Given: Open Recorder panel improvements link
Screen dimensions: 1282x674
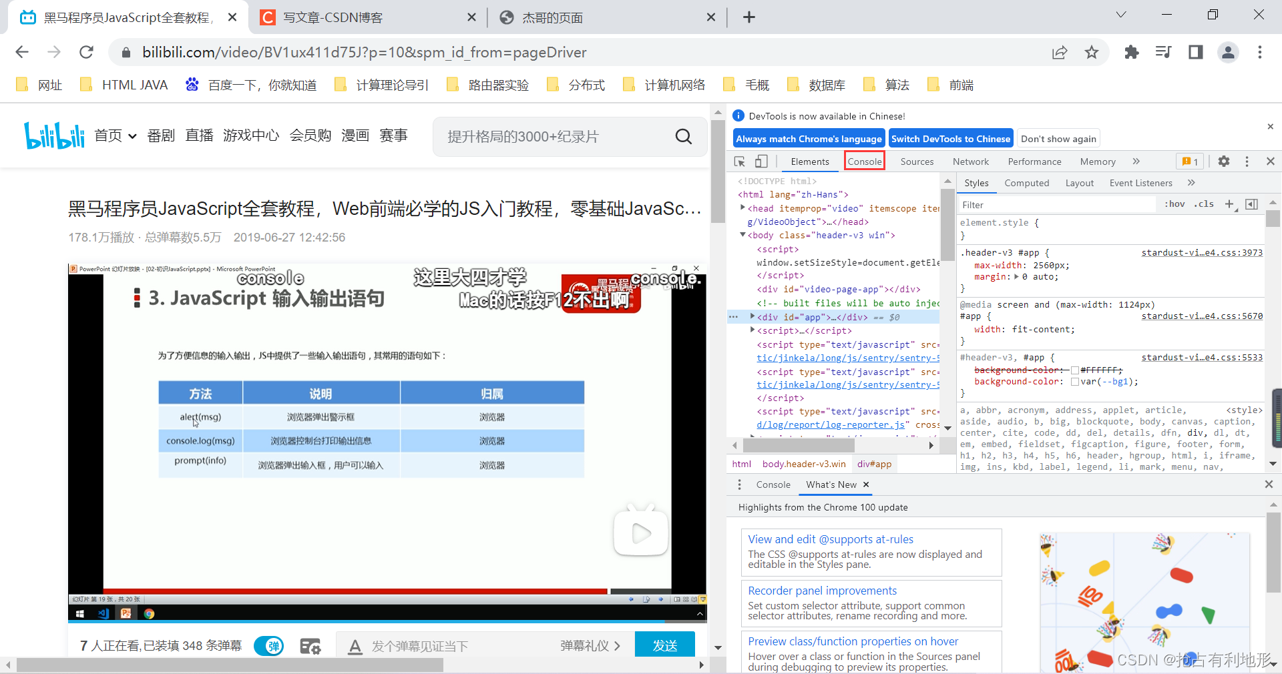Looking at the screenshot, I should 822,591.
